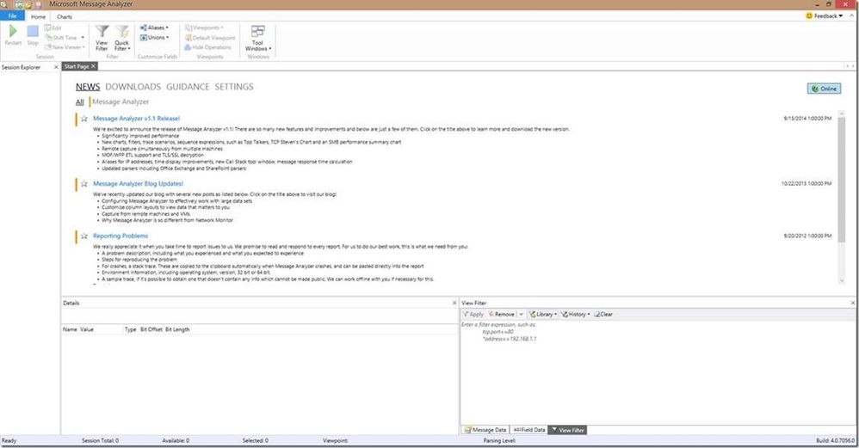This screenshot has height=448, width=859.
Task: Click Clear in the View Filter toolbar
Action: point(603,314)
